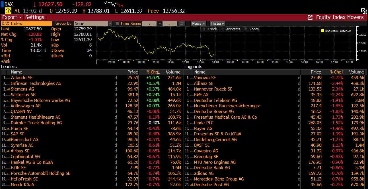368x189 pixels.
Task: Click the pop-out icon beside Equity Index Movers
Action: 310,17
